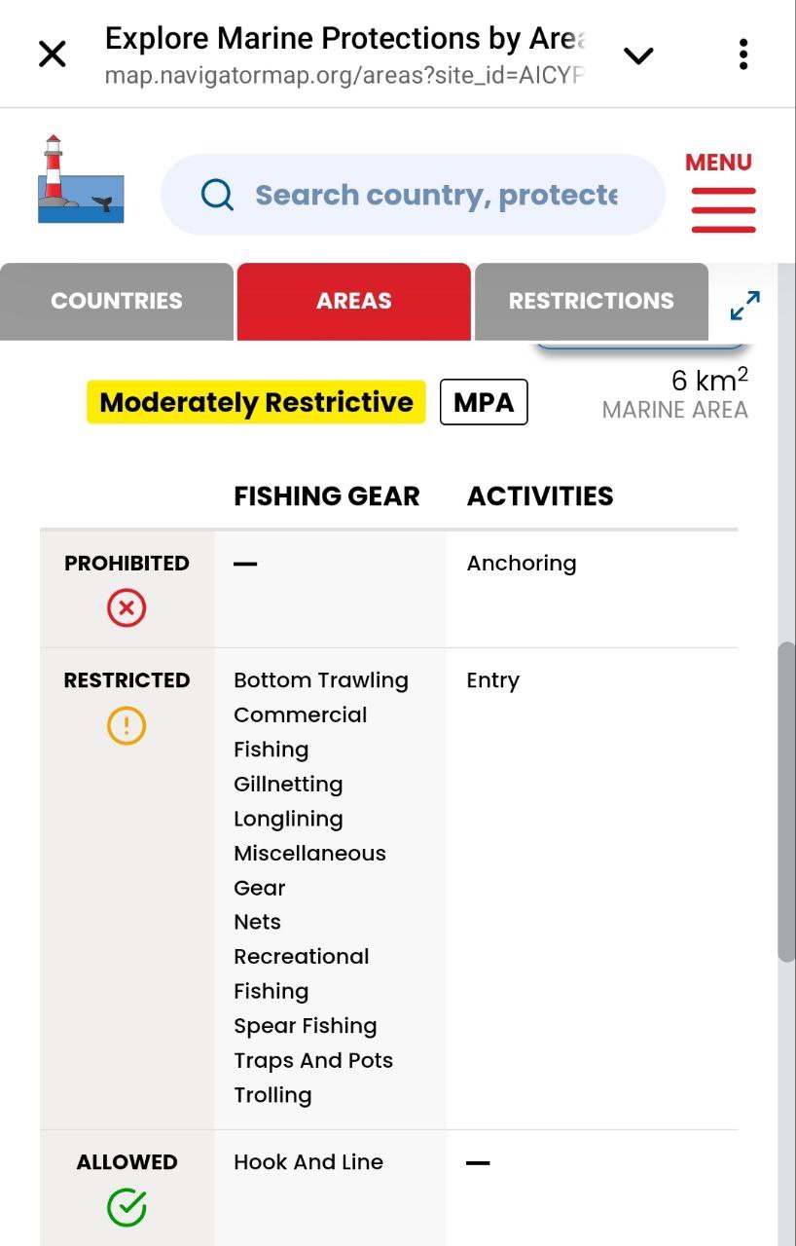Click the MPA designation badge
This screenshot has height=1246, width=796.
484,402
